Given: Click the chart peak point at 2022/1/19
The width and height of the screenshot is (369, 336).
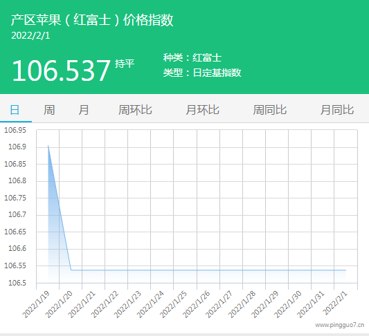Looking at the screenshot, I should [48, 146].
